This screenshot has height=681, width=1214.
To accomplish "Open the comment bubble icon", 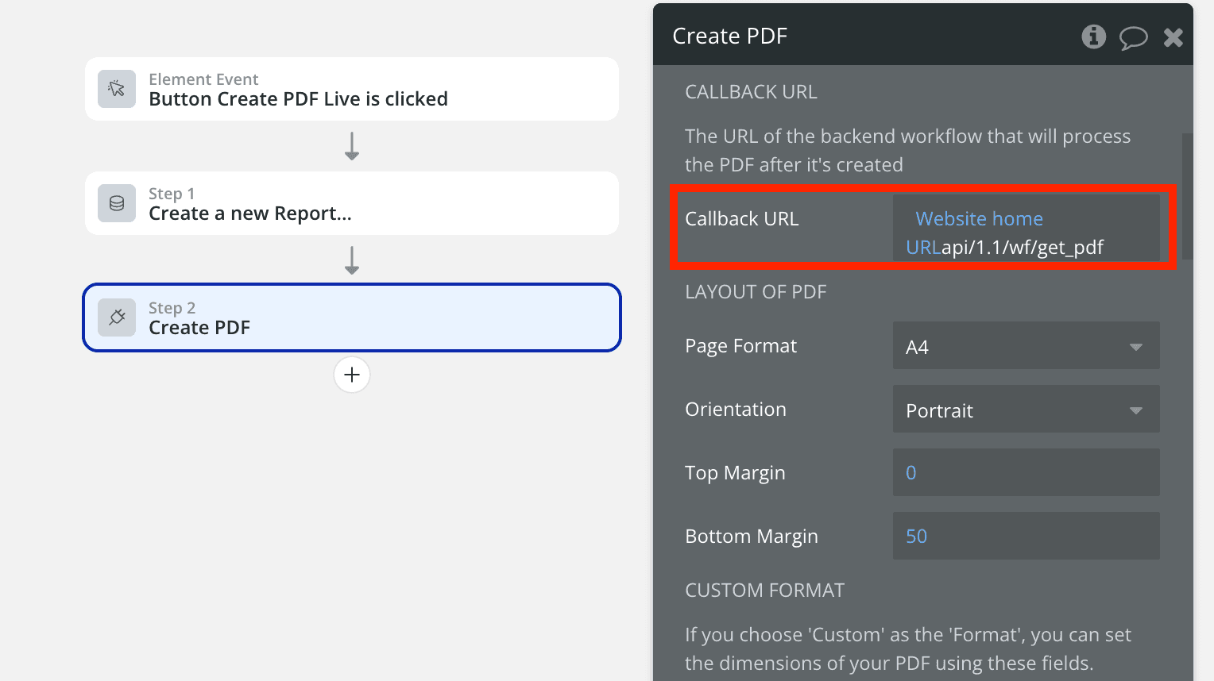I will pyautogui.click(x=1133, y=37).
